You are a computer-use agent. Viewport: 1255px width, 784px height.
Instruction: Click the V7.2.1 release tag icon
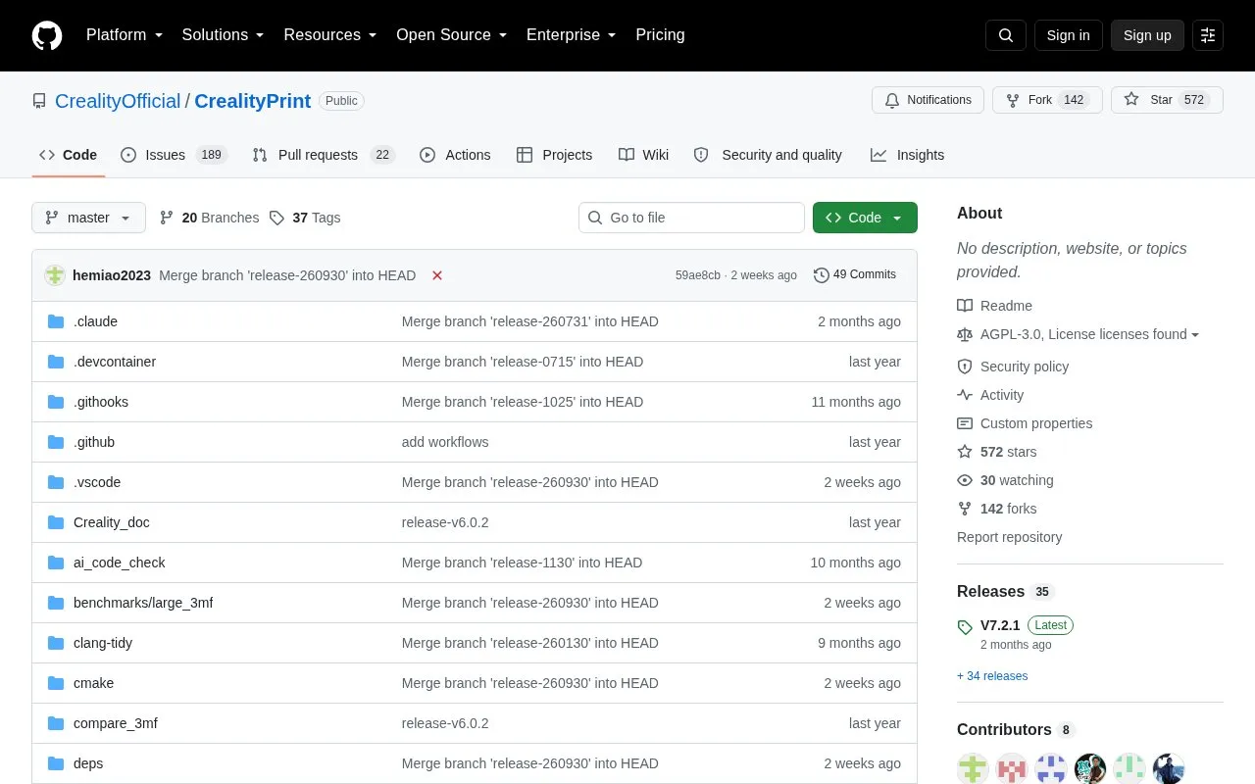point(965,626)
